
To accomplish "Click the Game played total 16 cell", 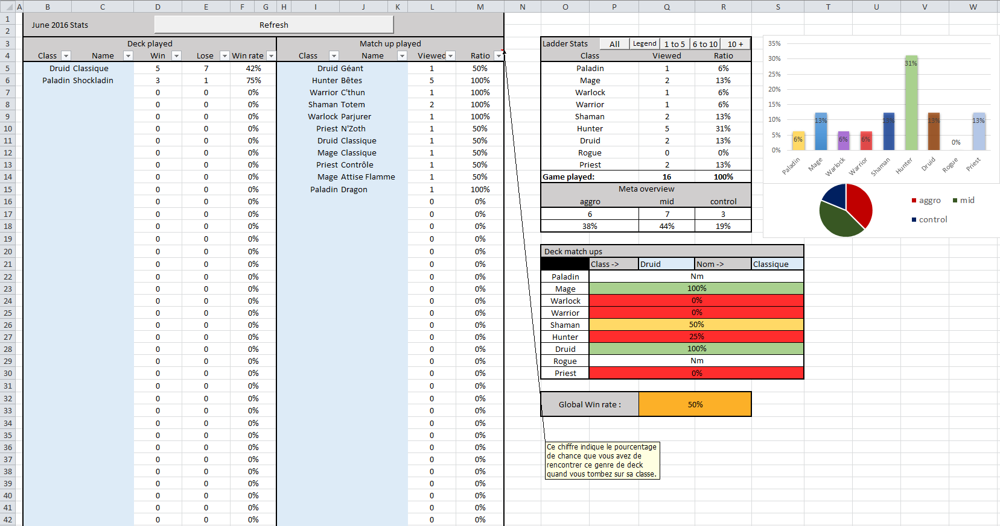I will point(667,177).
